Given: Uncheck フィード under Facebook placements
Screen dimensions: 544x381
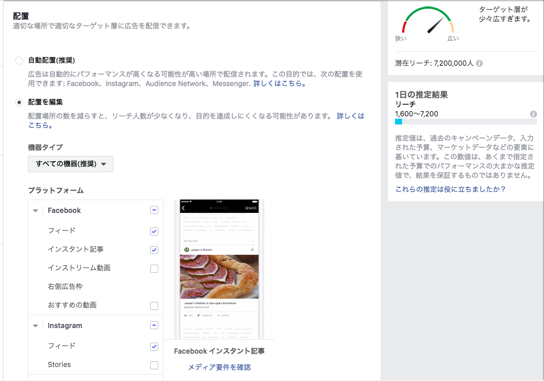Looking at the screenshot, I should tap(154, 230).
